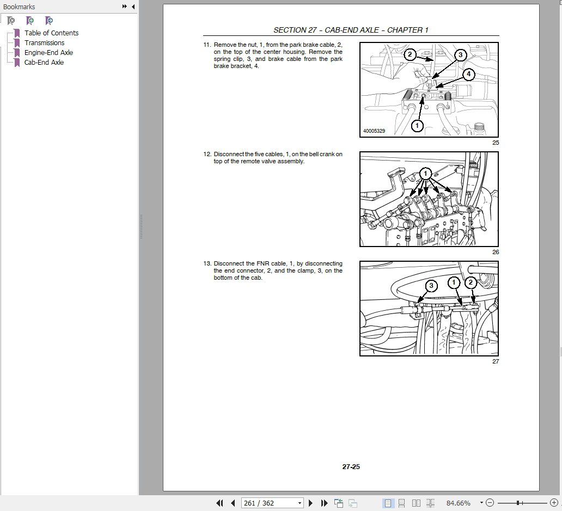The width and height of the screenshot is (562, 511).
Task: Go to the previous page
Action: point(233,503)
